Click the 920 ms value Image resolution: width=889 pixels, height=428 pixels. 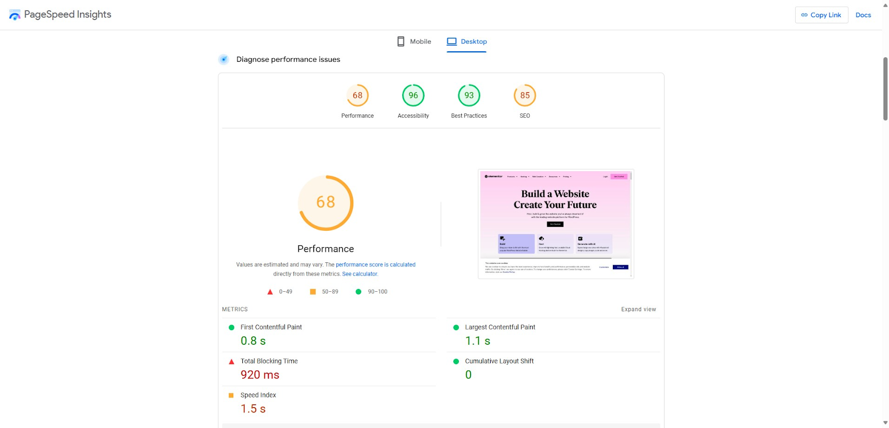[x=260, y=375]
